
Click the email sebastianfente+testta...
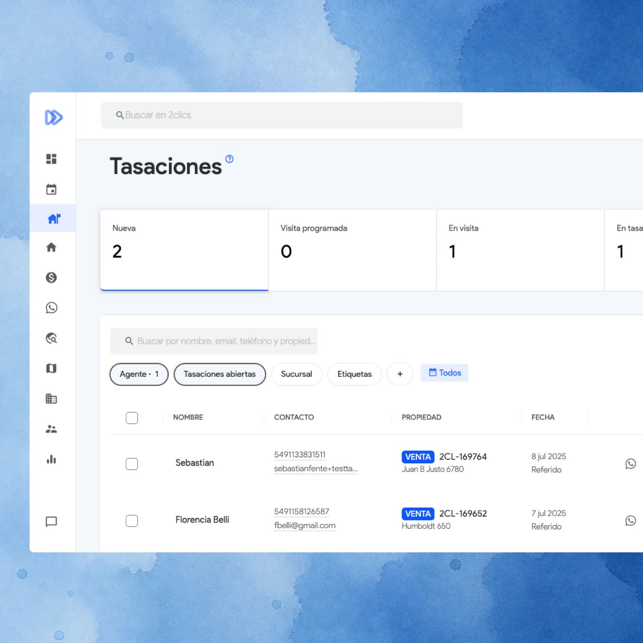click(315, 469)
